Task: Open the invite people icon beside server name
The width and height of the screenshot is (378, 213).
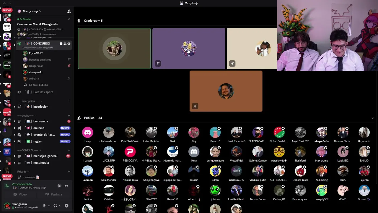Action: click(x=69, y=11)
